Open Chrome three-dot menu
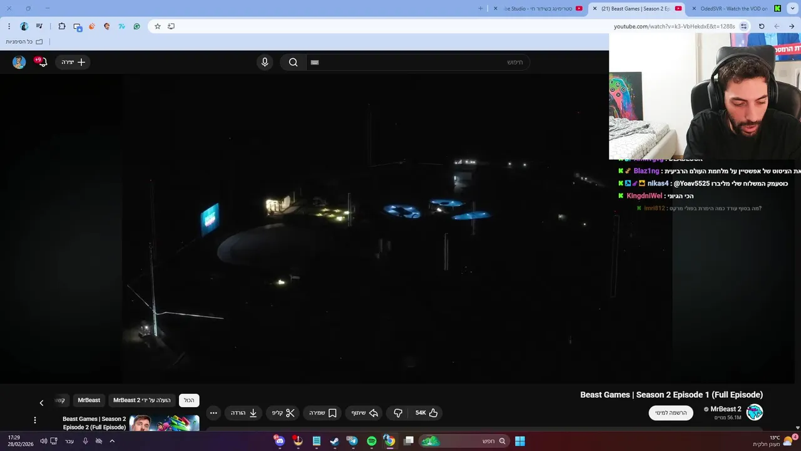 click(9, 26)
